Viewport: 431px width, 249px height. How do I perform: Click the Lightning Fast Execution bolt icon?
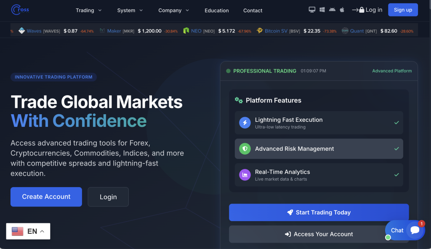point(245,123)
